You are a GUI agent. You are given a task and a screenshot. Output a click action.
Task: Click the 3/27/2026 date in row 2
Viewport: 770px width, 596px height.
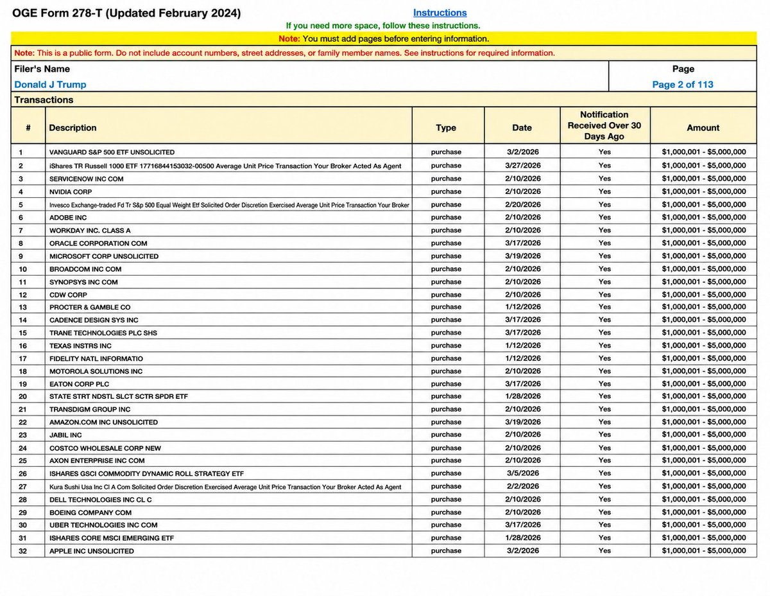522,166
